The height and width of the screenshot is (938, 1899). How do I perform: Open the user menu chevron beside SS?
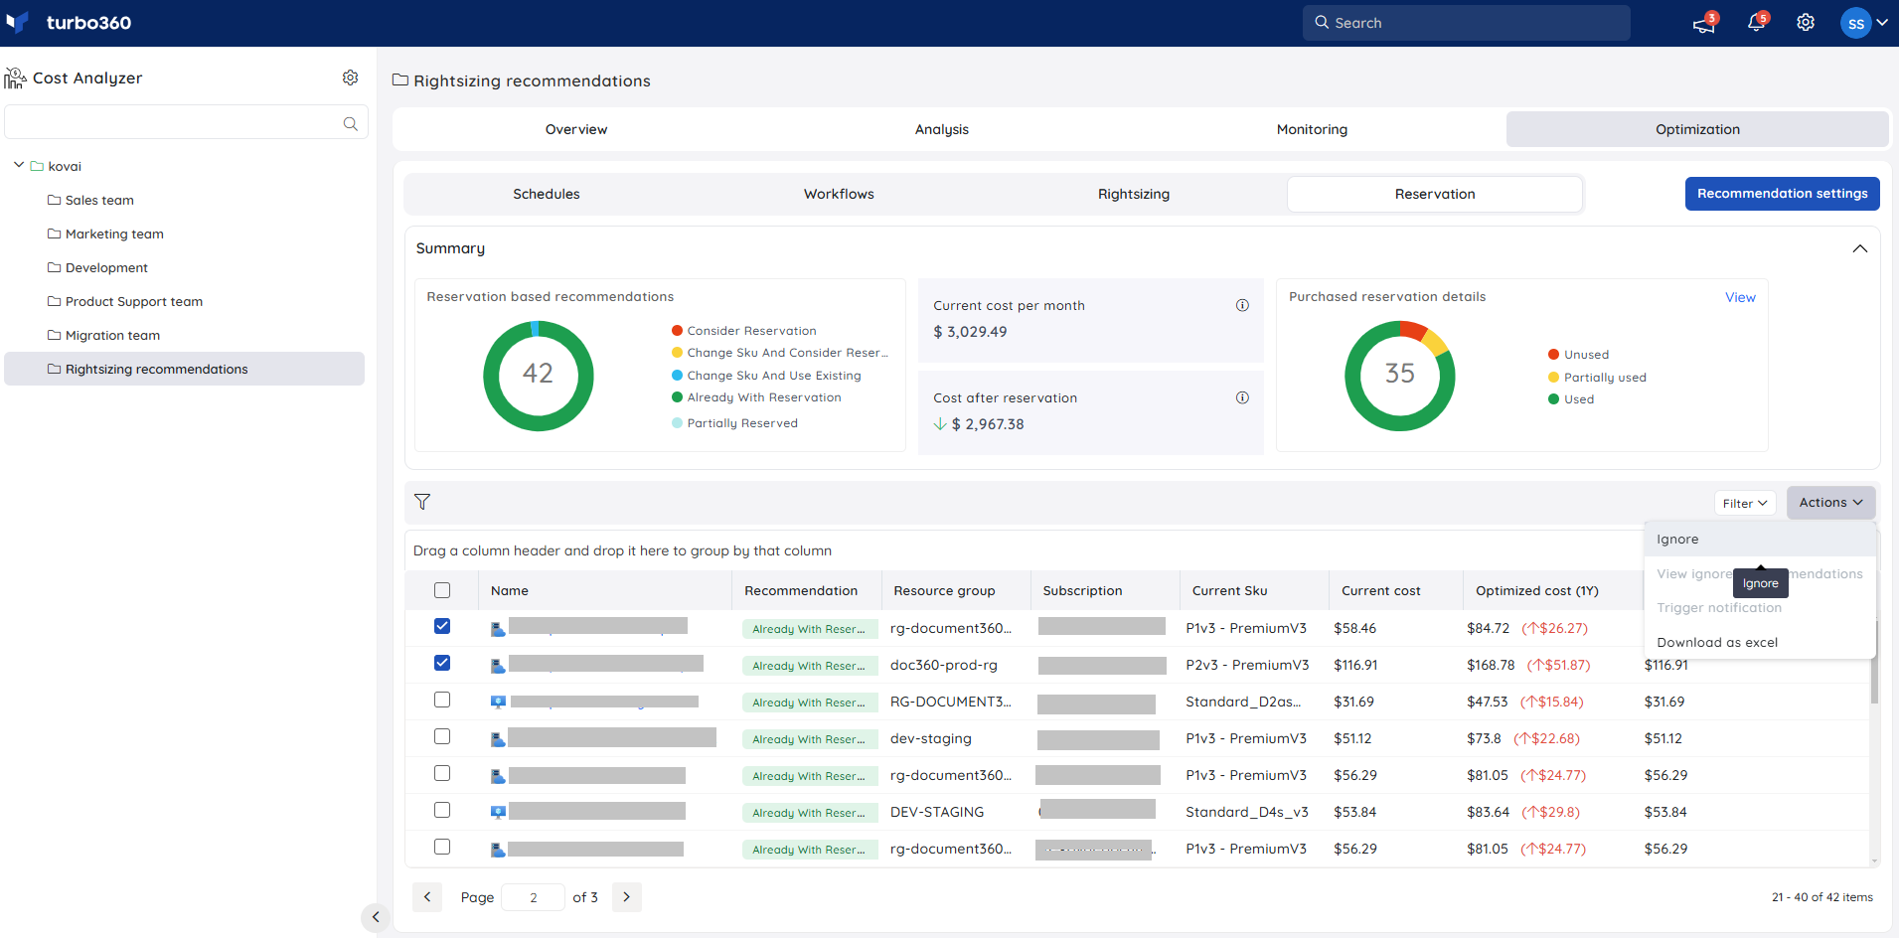click(x=1882, y=22)
